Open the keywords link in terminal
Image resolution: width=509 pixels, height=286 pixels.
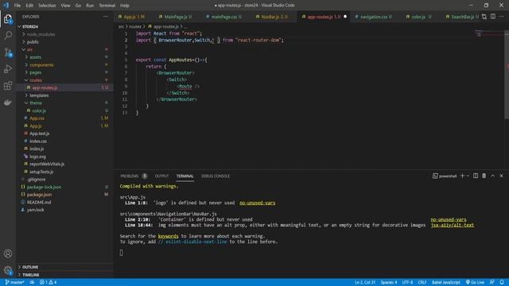pos(168,236)
